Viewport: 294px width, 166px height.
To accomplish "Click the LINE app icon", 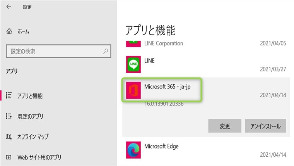I will [133, 64].
